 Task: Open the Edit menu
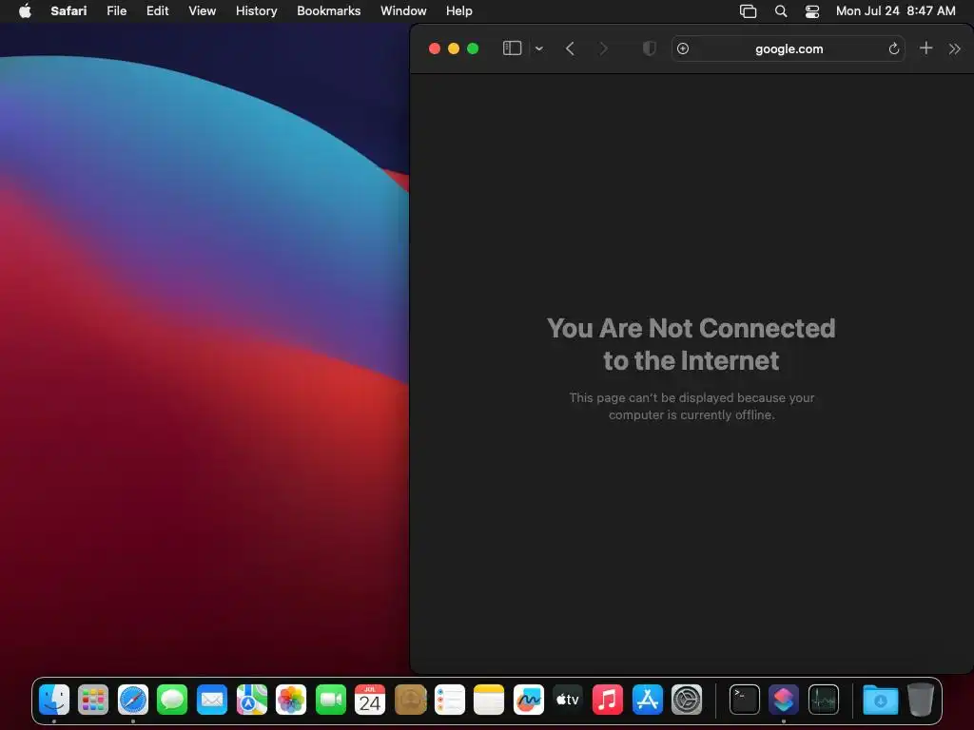pyautogui.click(x=157, y=10)
